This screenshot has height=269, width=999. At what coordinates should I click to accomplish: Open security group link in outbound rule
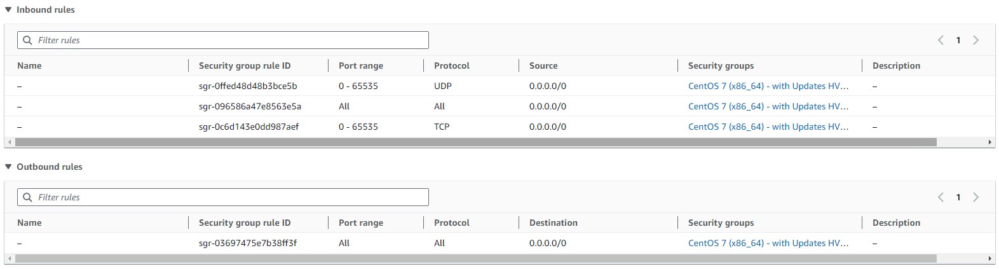(768, 243)
